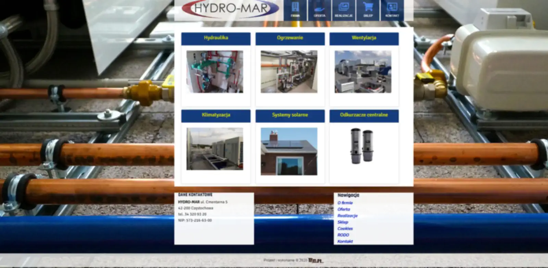
Task: Open the Klimatyzacja category header
Action: pos(216,115)
